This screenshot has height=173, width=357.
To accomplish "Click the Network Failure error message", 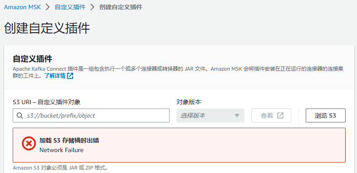I will pos(61,150).
